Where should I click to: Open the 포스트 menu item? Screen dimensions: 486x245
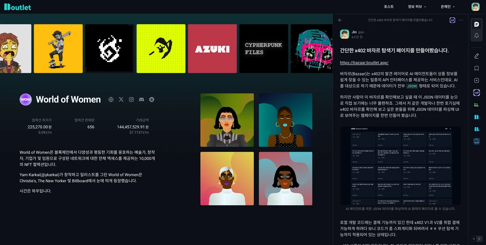coord(389,7)
